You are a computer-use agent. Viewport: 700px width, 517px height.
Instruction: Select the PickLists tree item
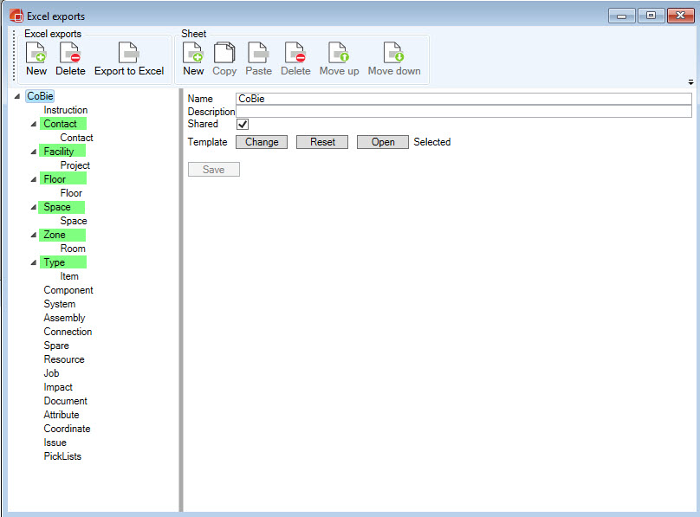point(62,456)
